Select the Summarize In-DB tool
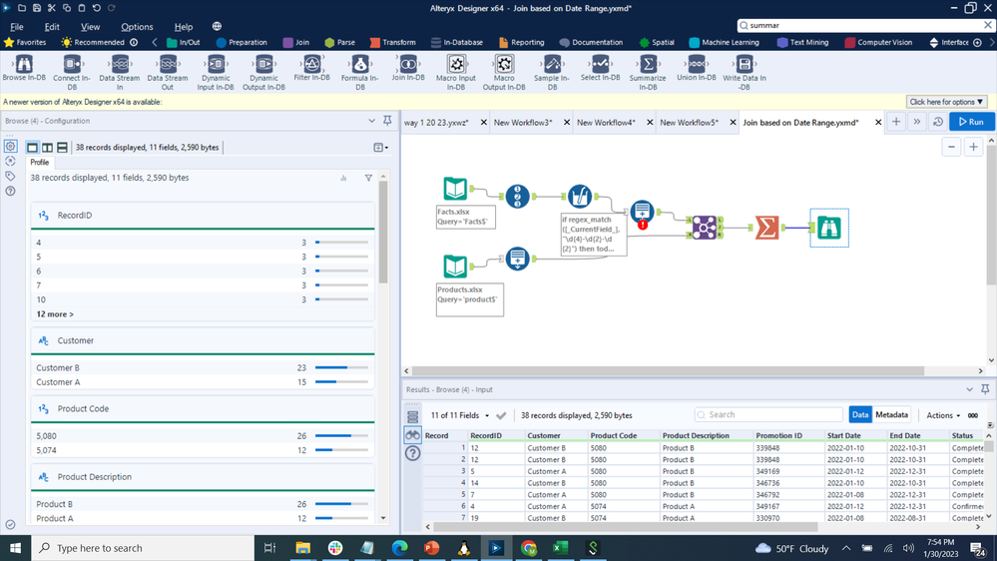This screenshot has height=561, width=997. 648,72
